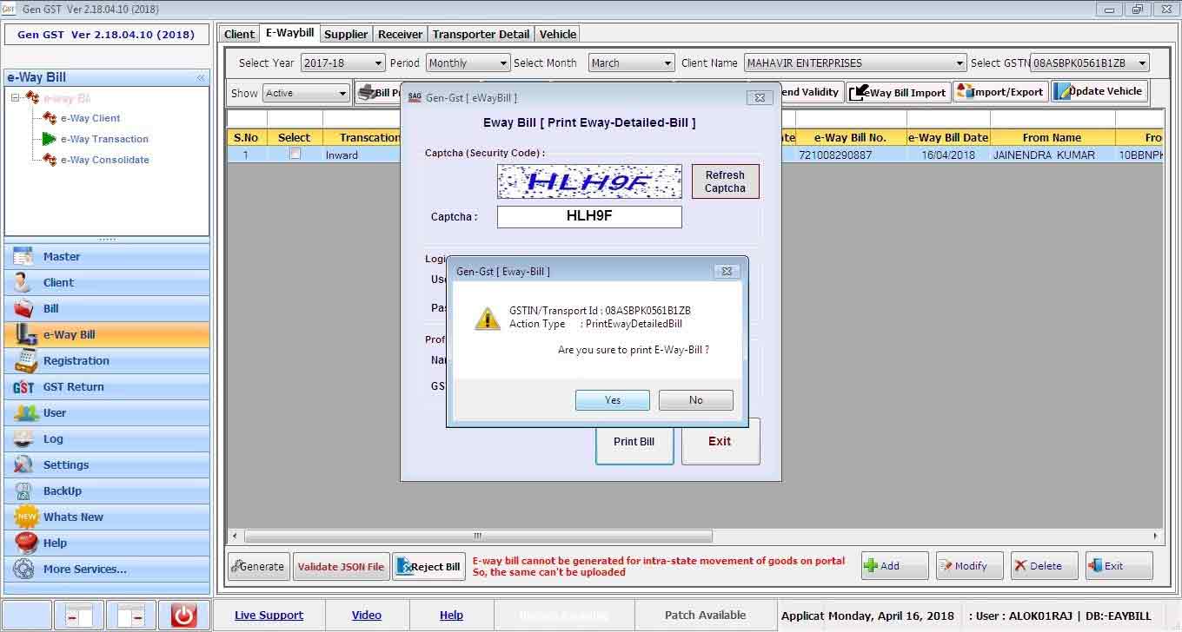Switch to the Transporter Detail tab
The width and height of the screenshot is (1182, 632).
481,34
